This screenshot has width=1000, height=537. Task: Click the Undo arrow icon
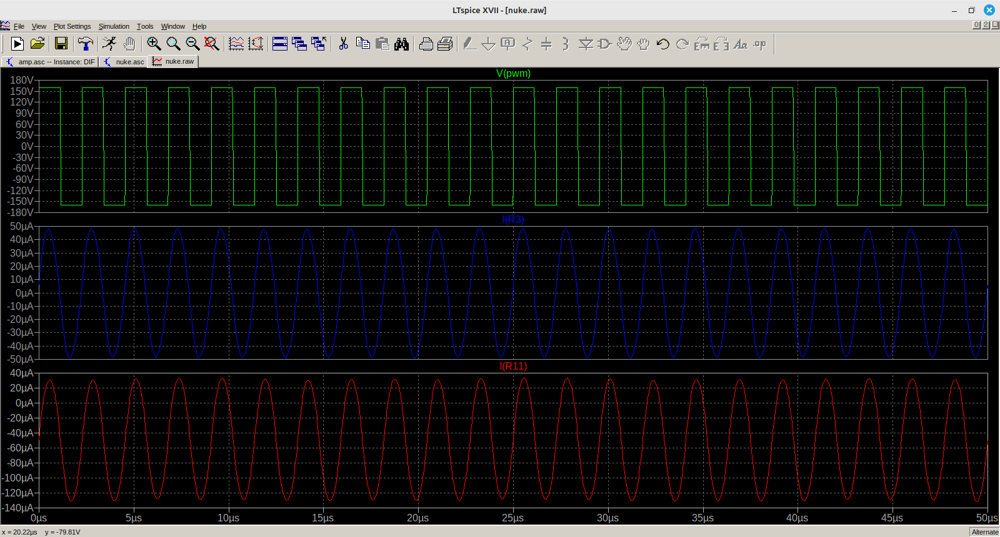662,44
